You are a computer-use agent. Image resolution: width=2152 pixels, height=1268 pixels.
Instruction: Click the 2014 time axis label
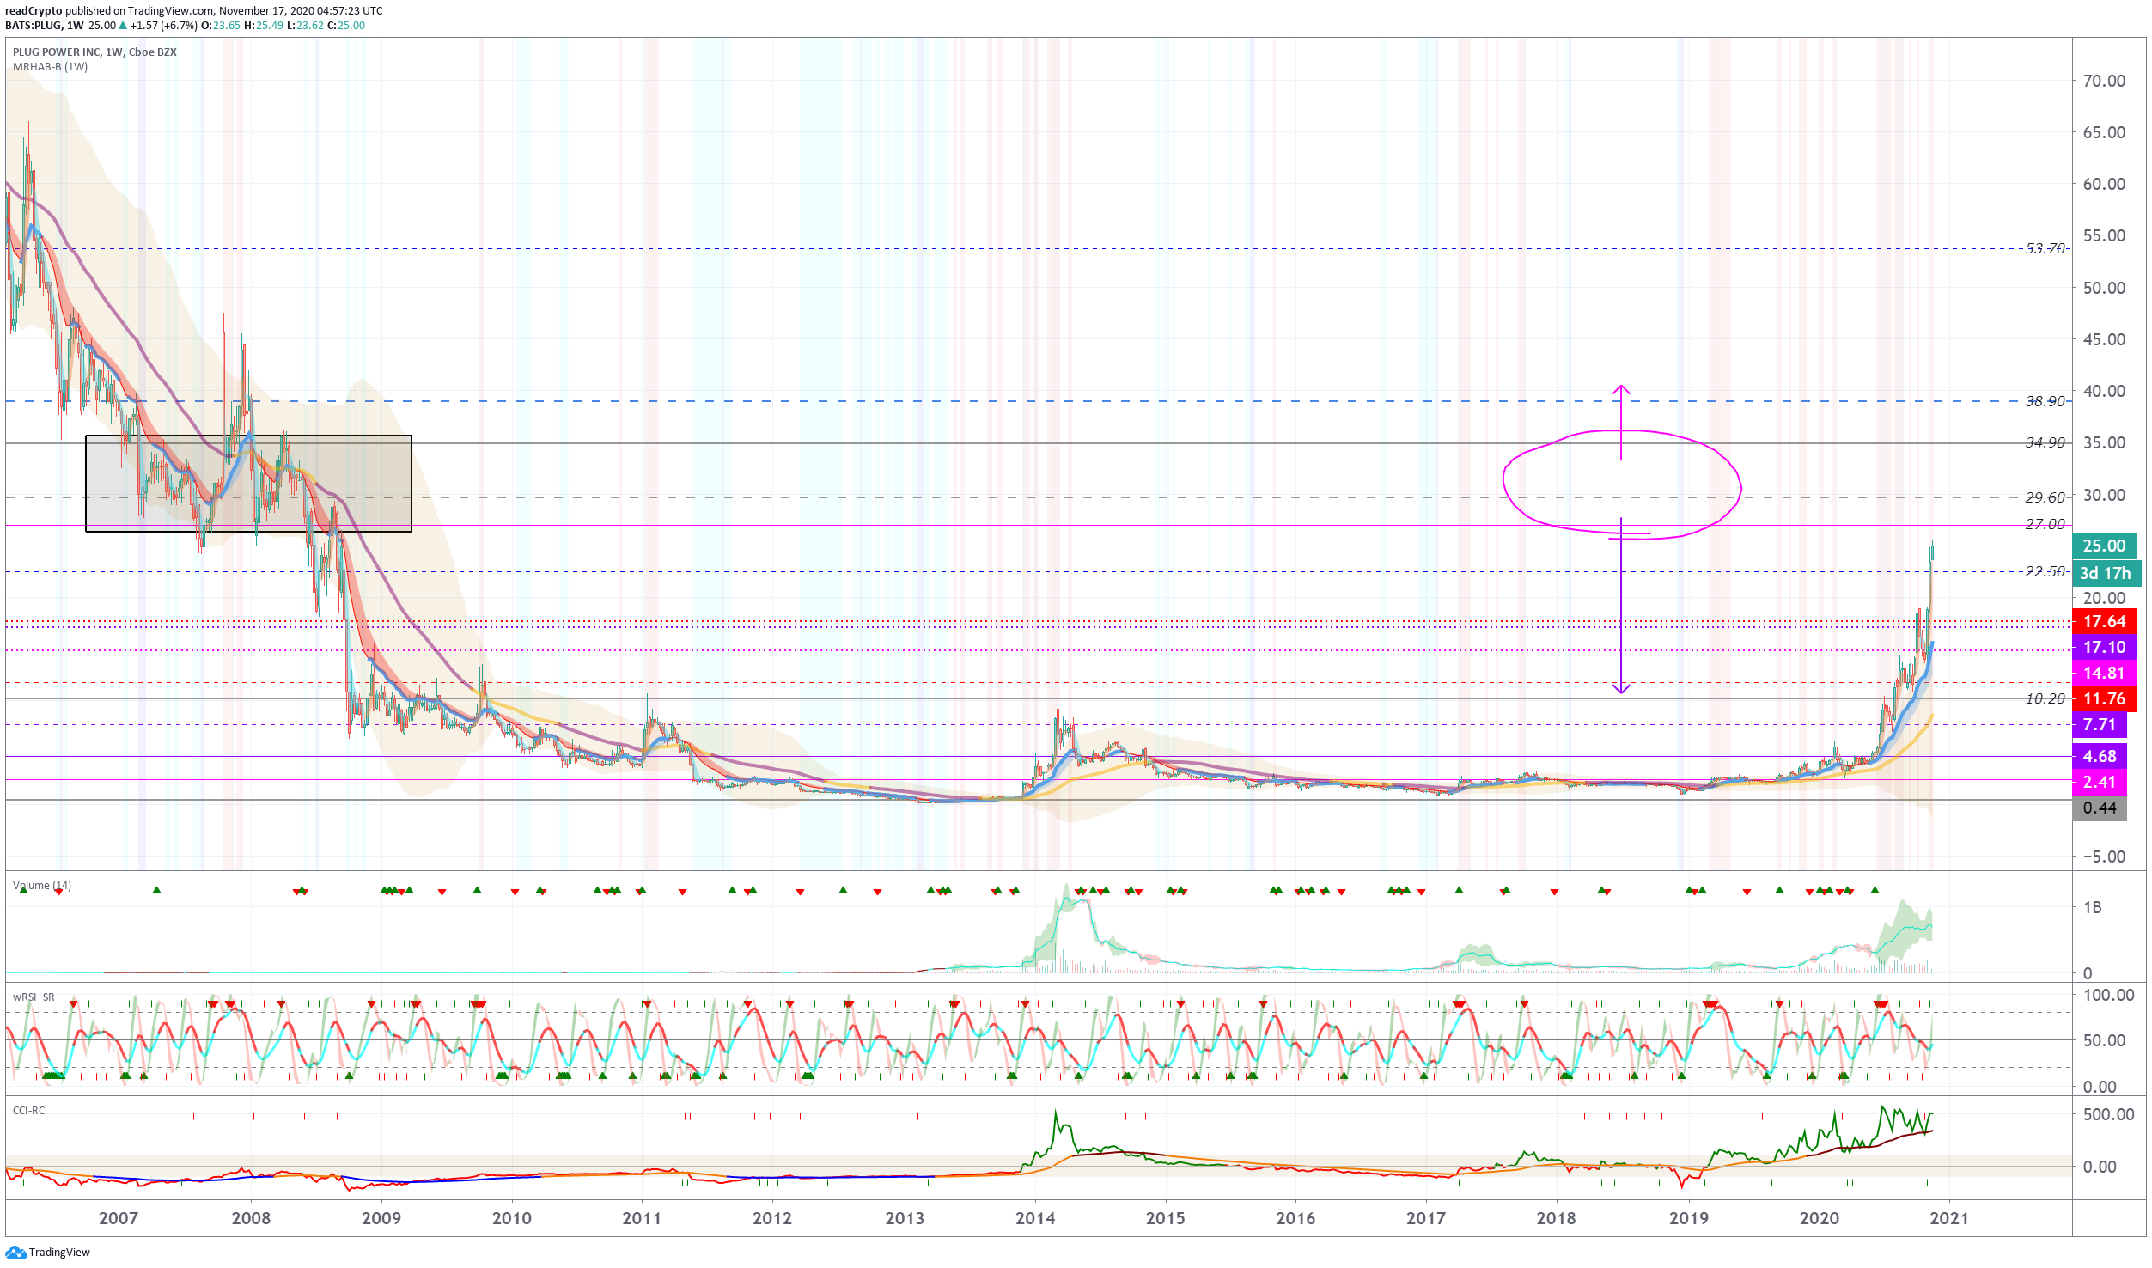(1035, 1219)
